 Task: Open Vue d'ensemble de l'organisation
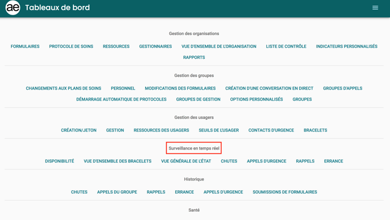click(x=219, y=47)
